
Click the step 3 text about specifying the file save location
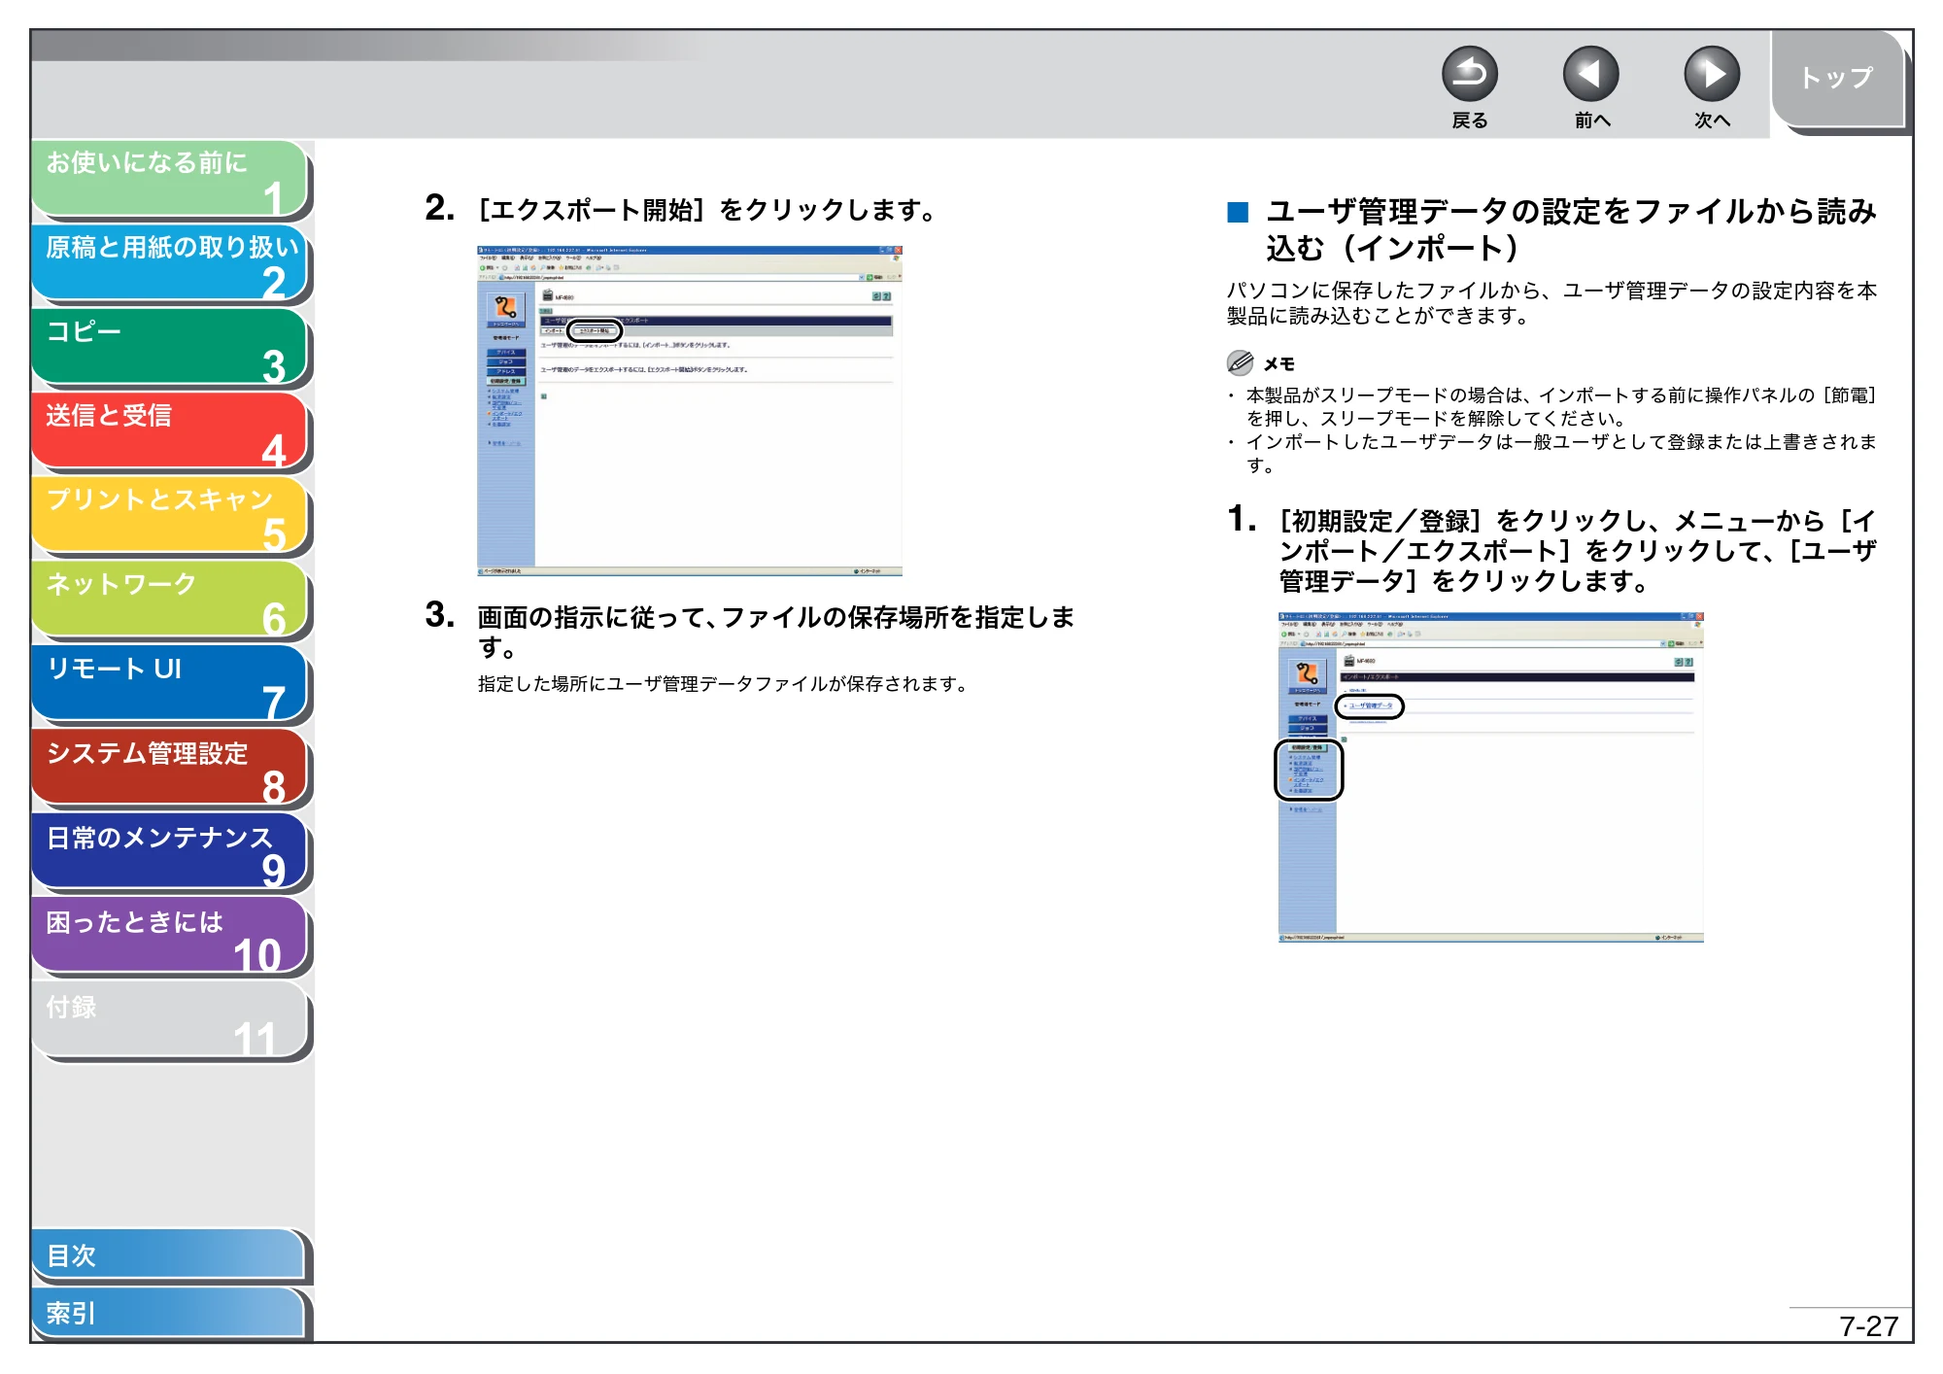(x=776, y=632)
